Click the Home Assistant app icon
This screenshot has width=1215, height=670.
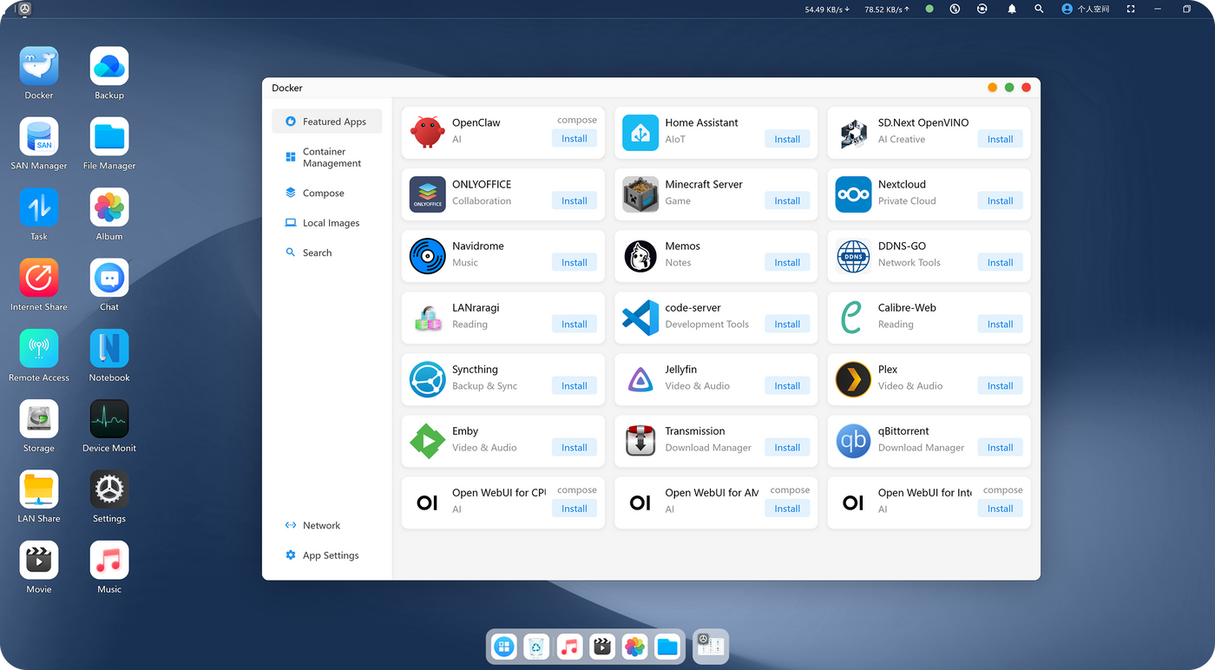pyautogui.click(x=640, y=133)
